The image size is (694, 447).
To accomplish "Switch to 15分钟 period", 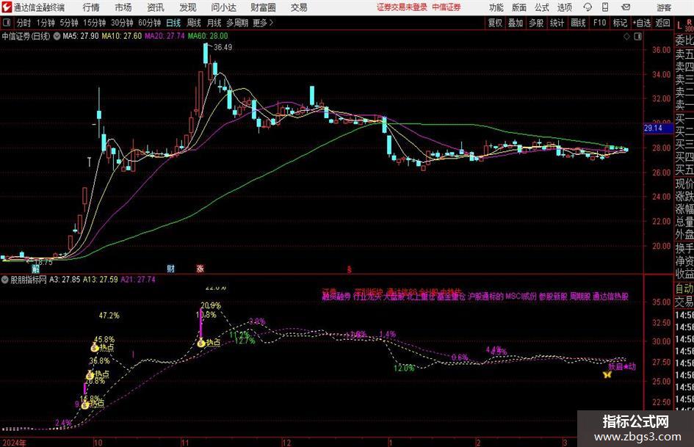I will [95, 23].
